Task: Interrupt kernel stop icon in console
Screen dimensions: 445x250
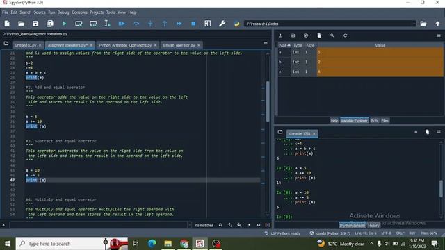Action: pos(416,132)
